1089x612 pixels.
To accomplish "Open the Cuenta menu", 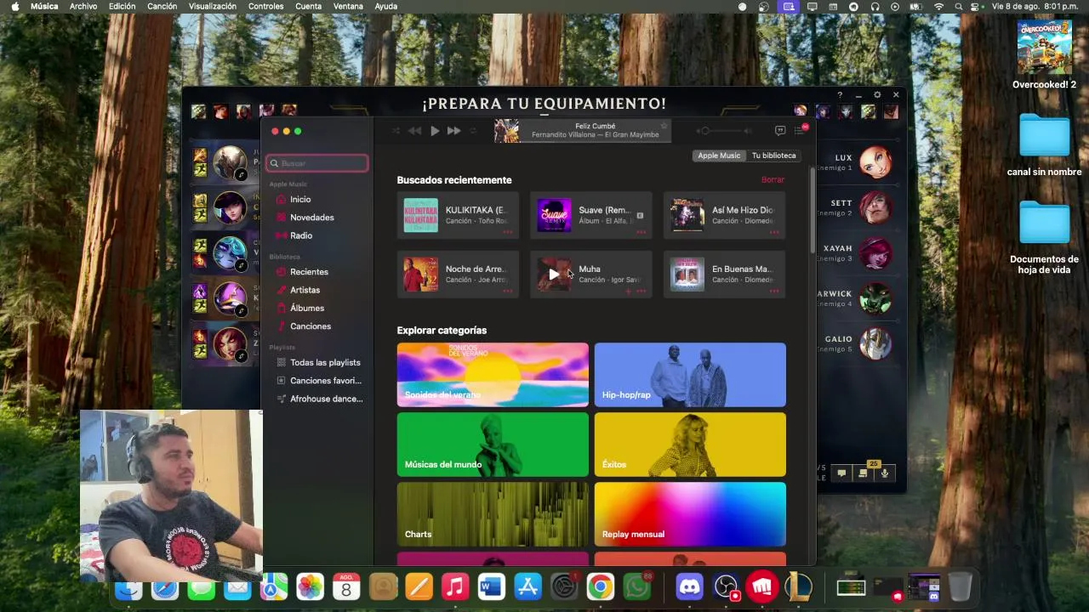I will pos(308,6).
